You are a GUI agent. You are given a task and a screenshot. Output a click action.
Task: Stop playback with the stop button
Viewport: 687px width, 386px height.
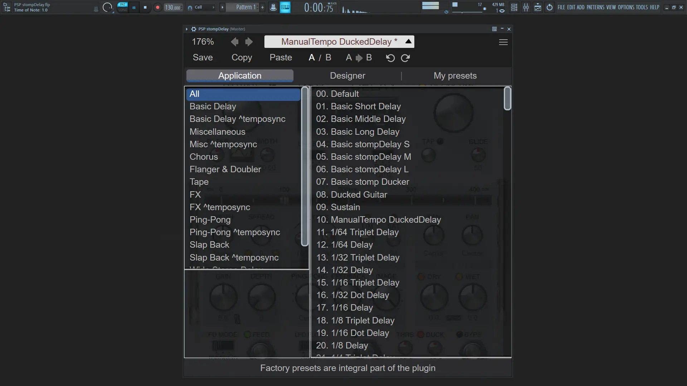click(145, 7)
